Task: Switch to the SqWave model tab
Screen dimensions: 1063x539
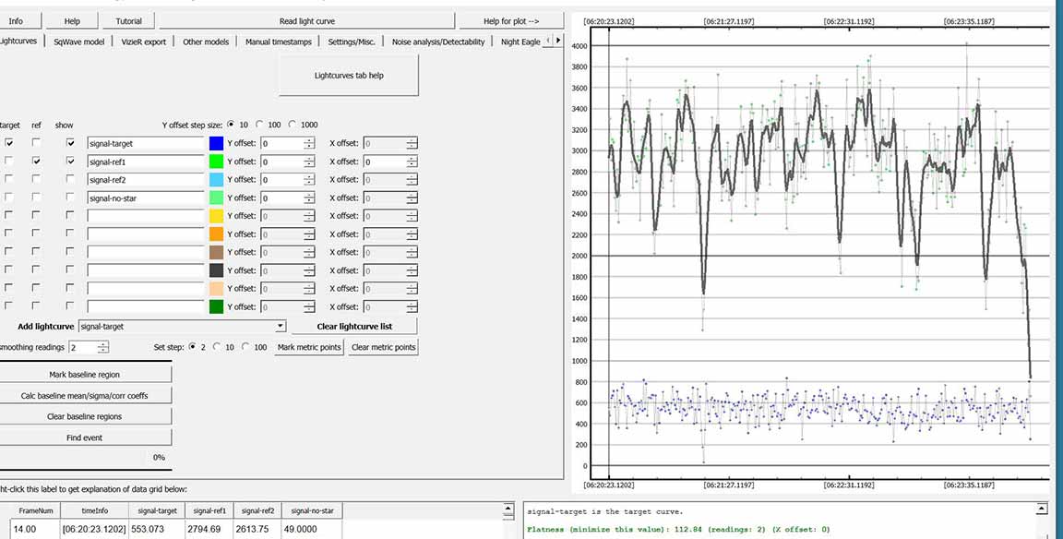Action: [x=78, y=42]
